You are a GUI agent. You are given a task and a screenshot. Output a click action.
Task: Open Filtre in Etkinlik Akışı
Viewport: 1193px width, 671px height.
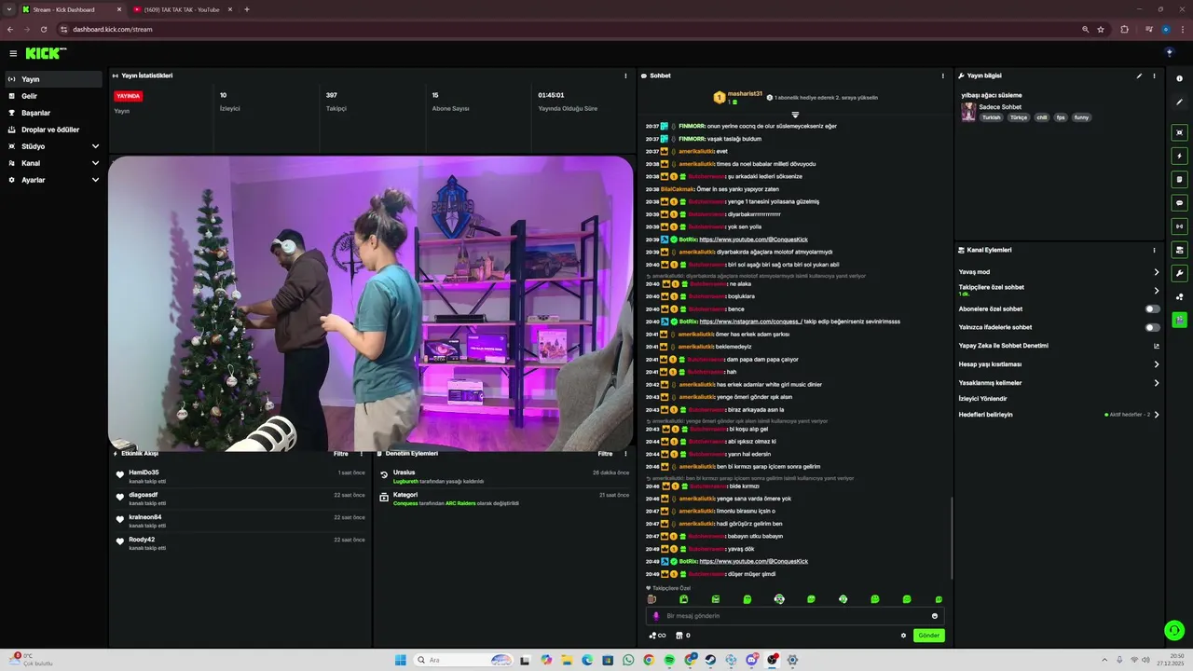(x=341, y=454)
